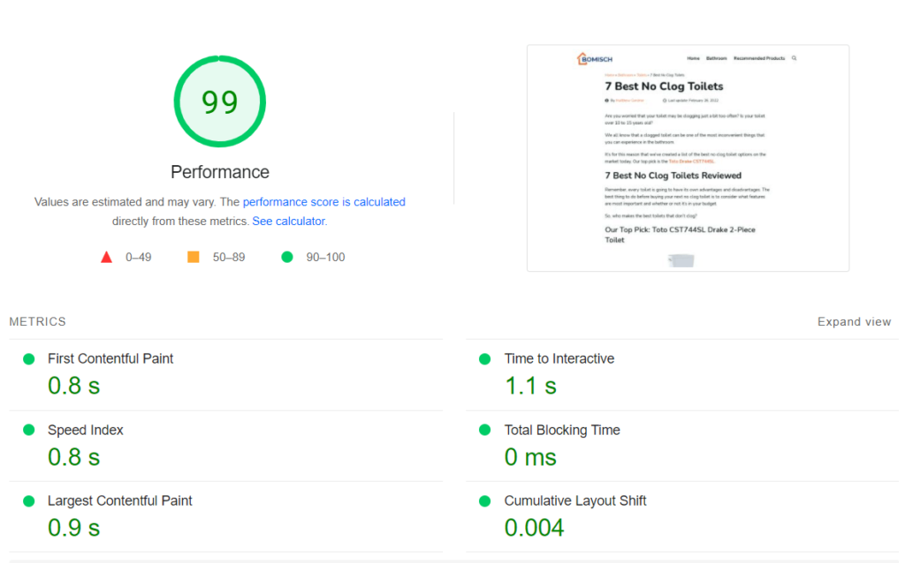Image resolution: width=905 pixels, height=563 pixels.
Task: Click the green dot beside Total Blocking Time
Action: [x=484, y=430]
